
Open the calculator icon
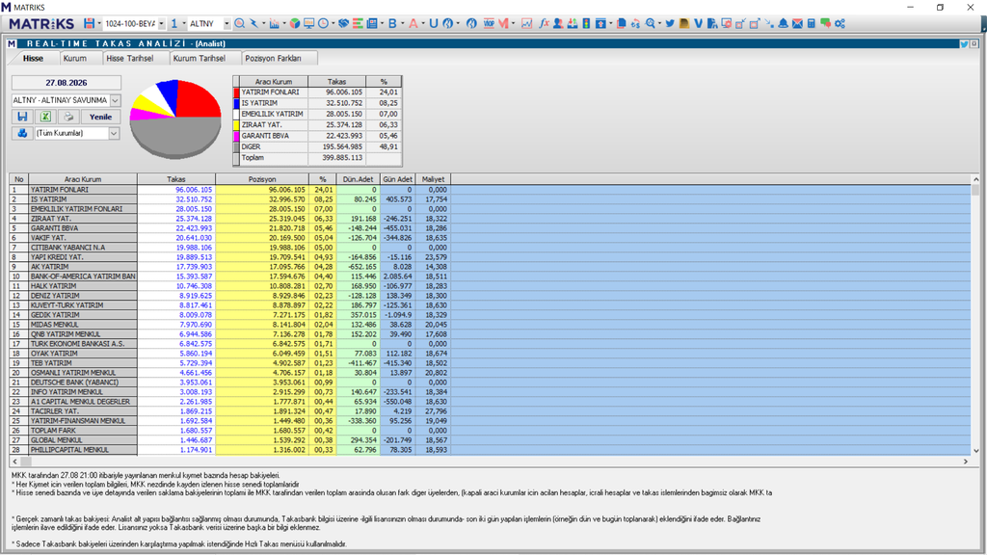coord(812,23)
